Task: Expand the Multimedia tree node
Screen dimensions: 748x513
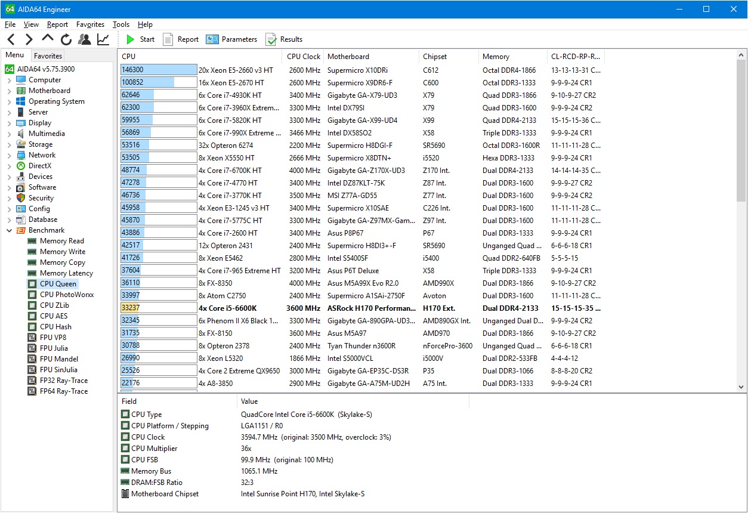Action: [x=9, y=134]
